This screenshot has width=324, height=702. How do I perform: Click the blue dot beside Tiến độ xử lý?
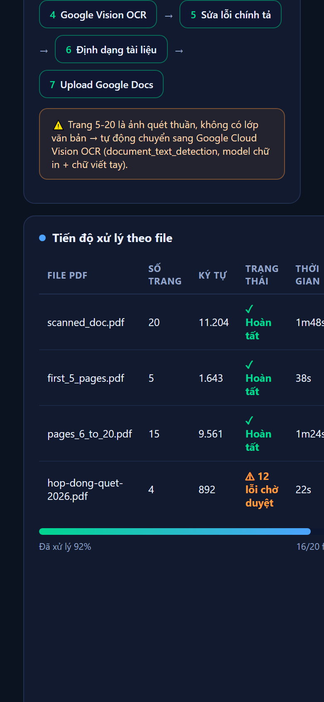42,238
